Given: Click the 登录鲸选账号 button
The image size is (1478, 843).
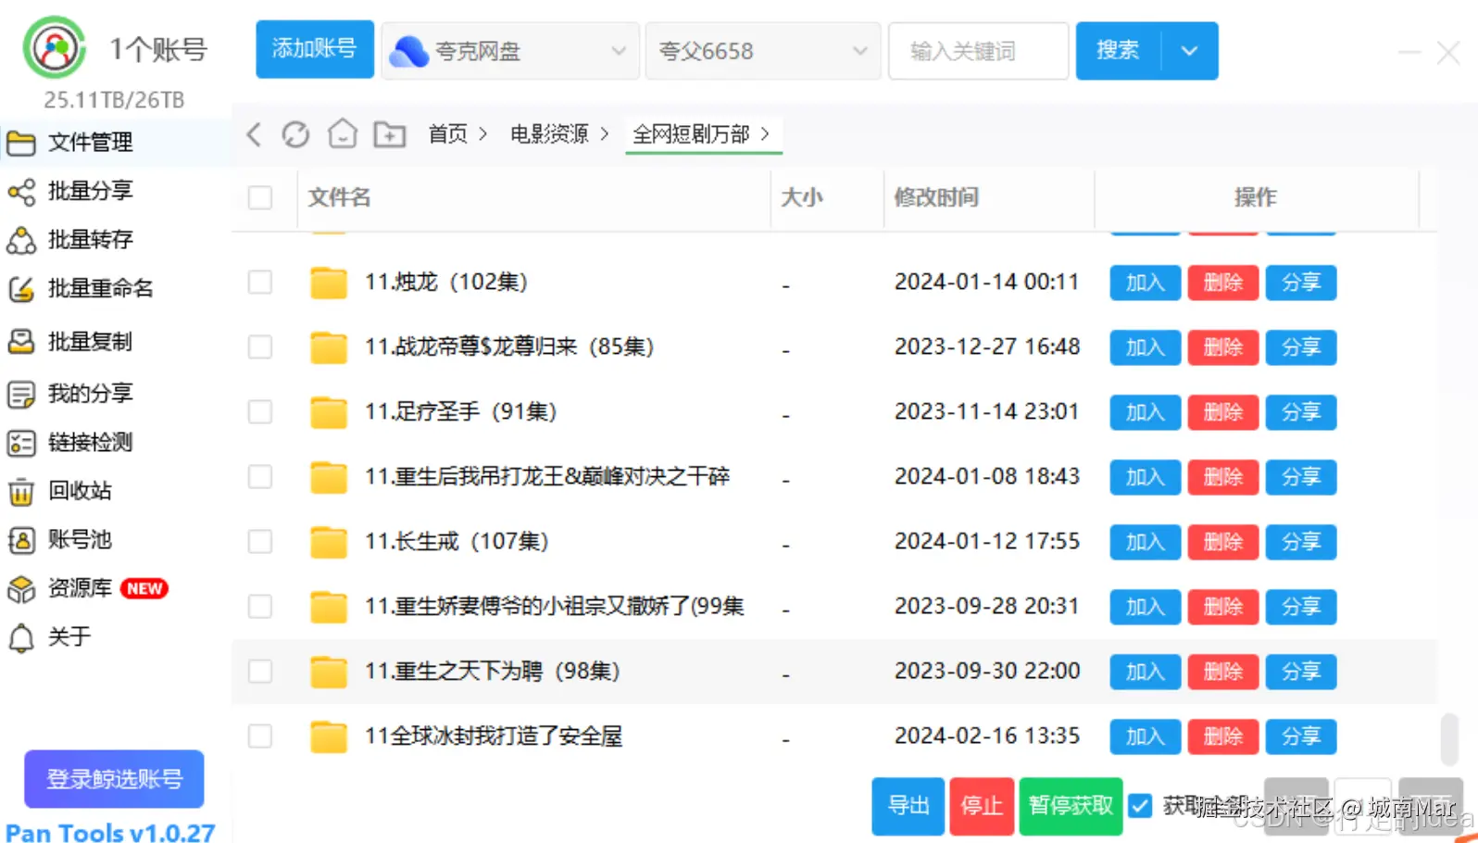Looking at the screenshot, I should point(114,779).
